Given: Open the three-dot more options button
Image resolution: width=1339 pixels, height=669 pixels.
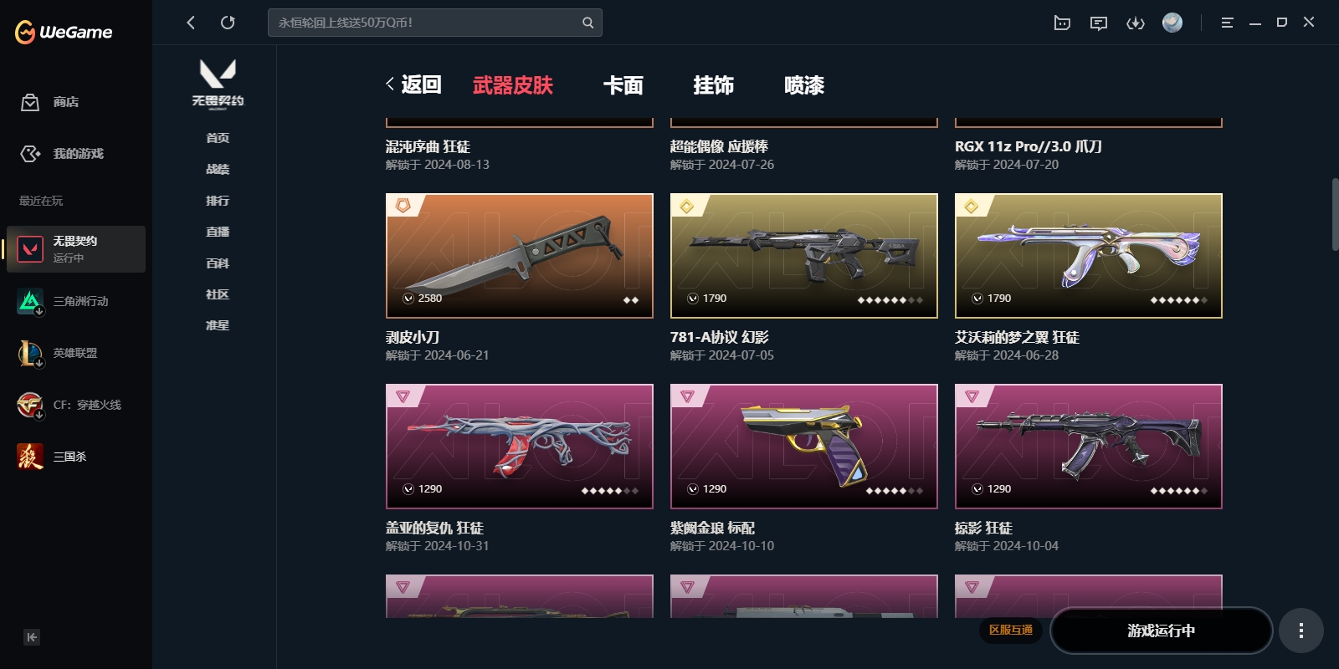Looking at the screenshot, I should coord(1301,631).
